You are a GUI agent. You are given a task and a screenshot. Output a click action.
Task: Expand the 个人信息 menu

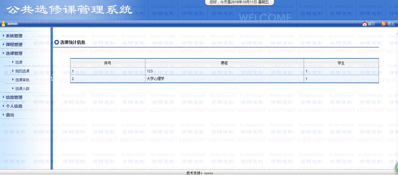pyautogui.click(x=14, y=106)
